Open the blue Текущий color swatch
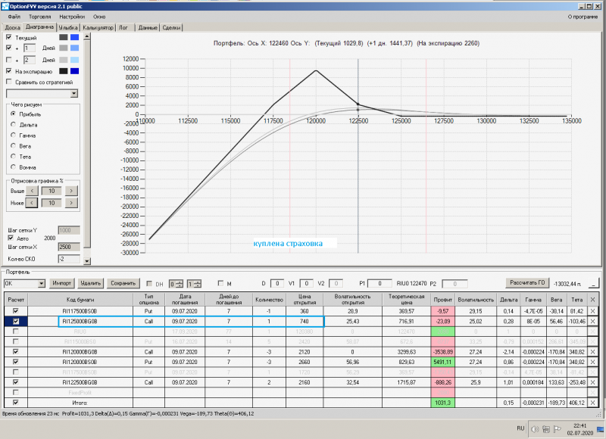 [x=74, y=37]
